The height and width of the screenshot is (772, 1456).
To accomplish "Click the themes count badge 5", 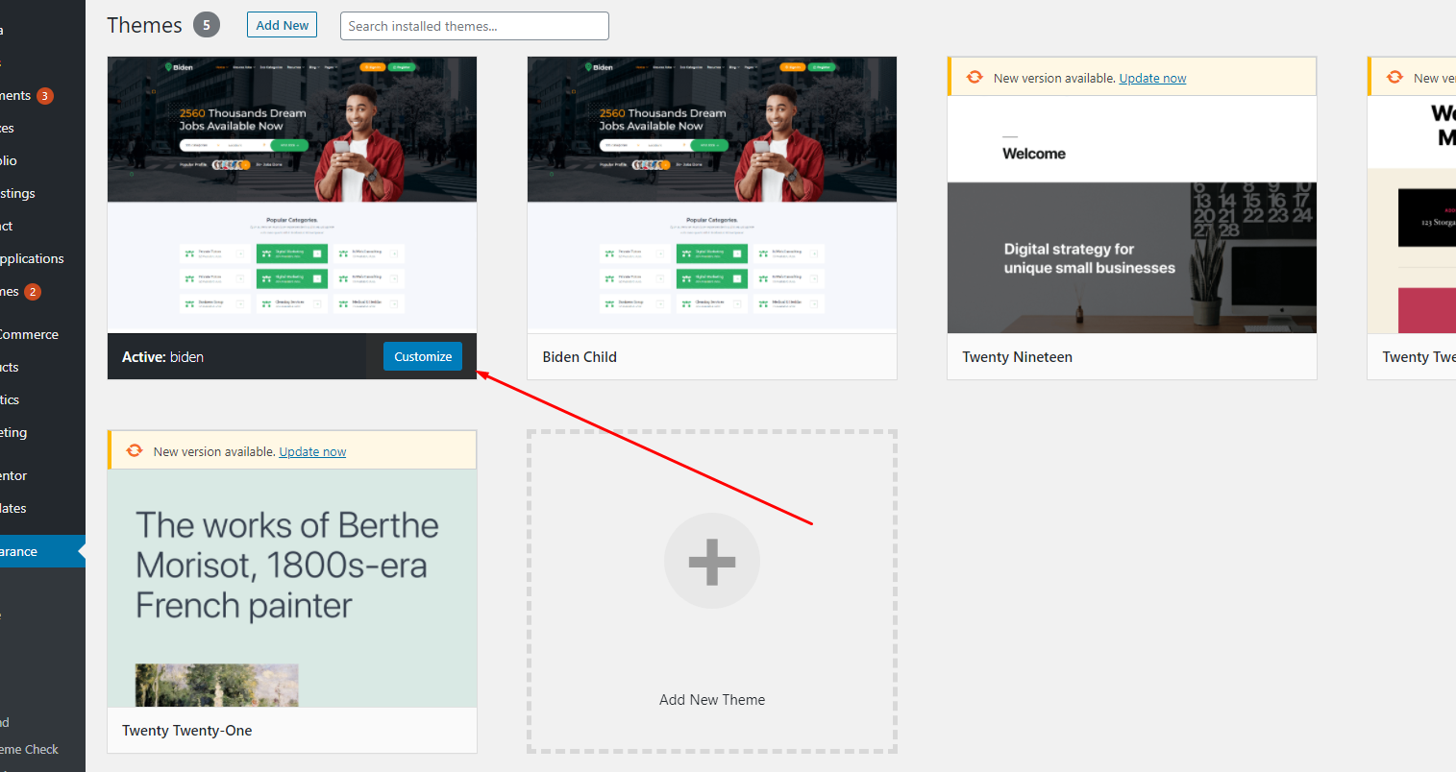I will tap(207, 25).
